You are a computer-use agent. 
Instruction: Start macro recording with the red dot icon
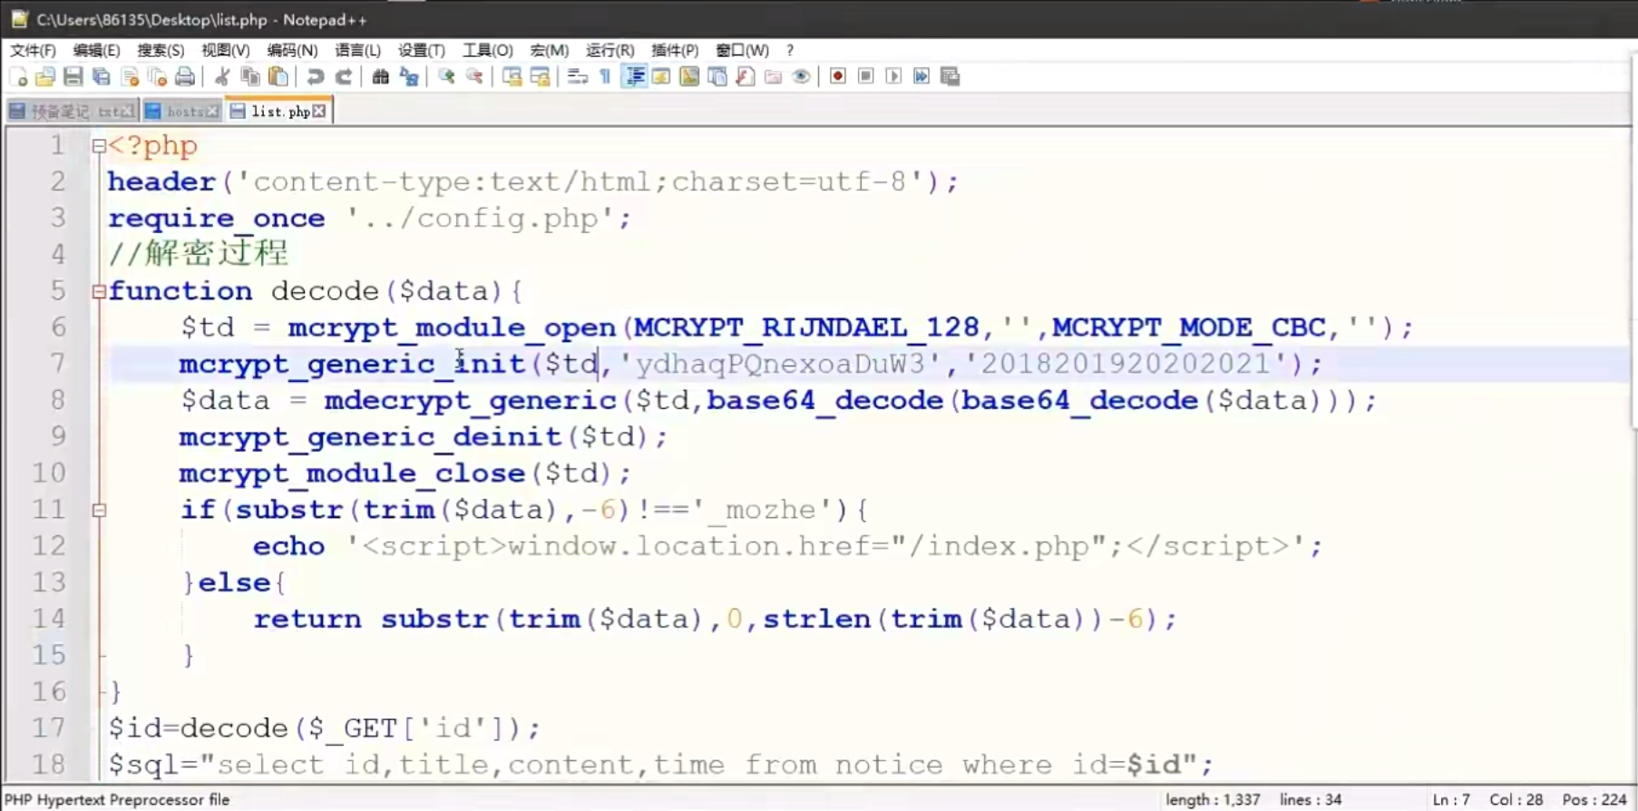click(x=838, y=76)
